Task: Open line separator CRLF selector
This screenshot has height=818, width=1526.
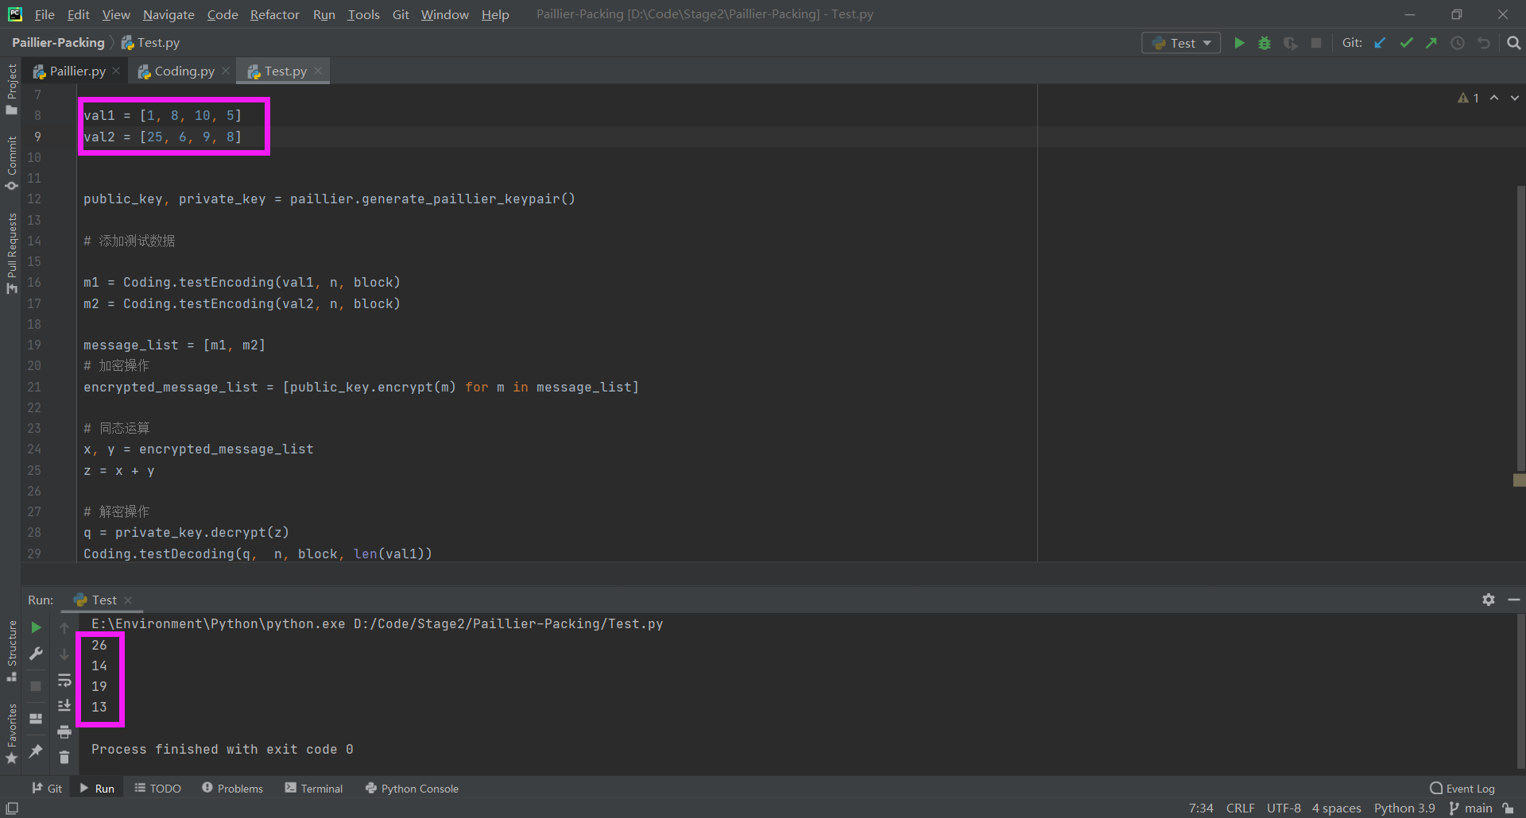Action: coord(1240,808)
